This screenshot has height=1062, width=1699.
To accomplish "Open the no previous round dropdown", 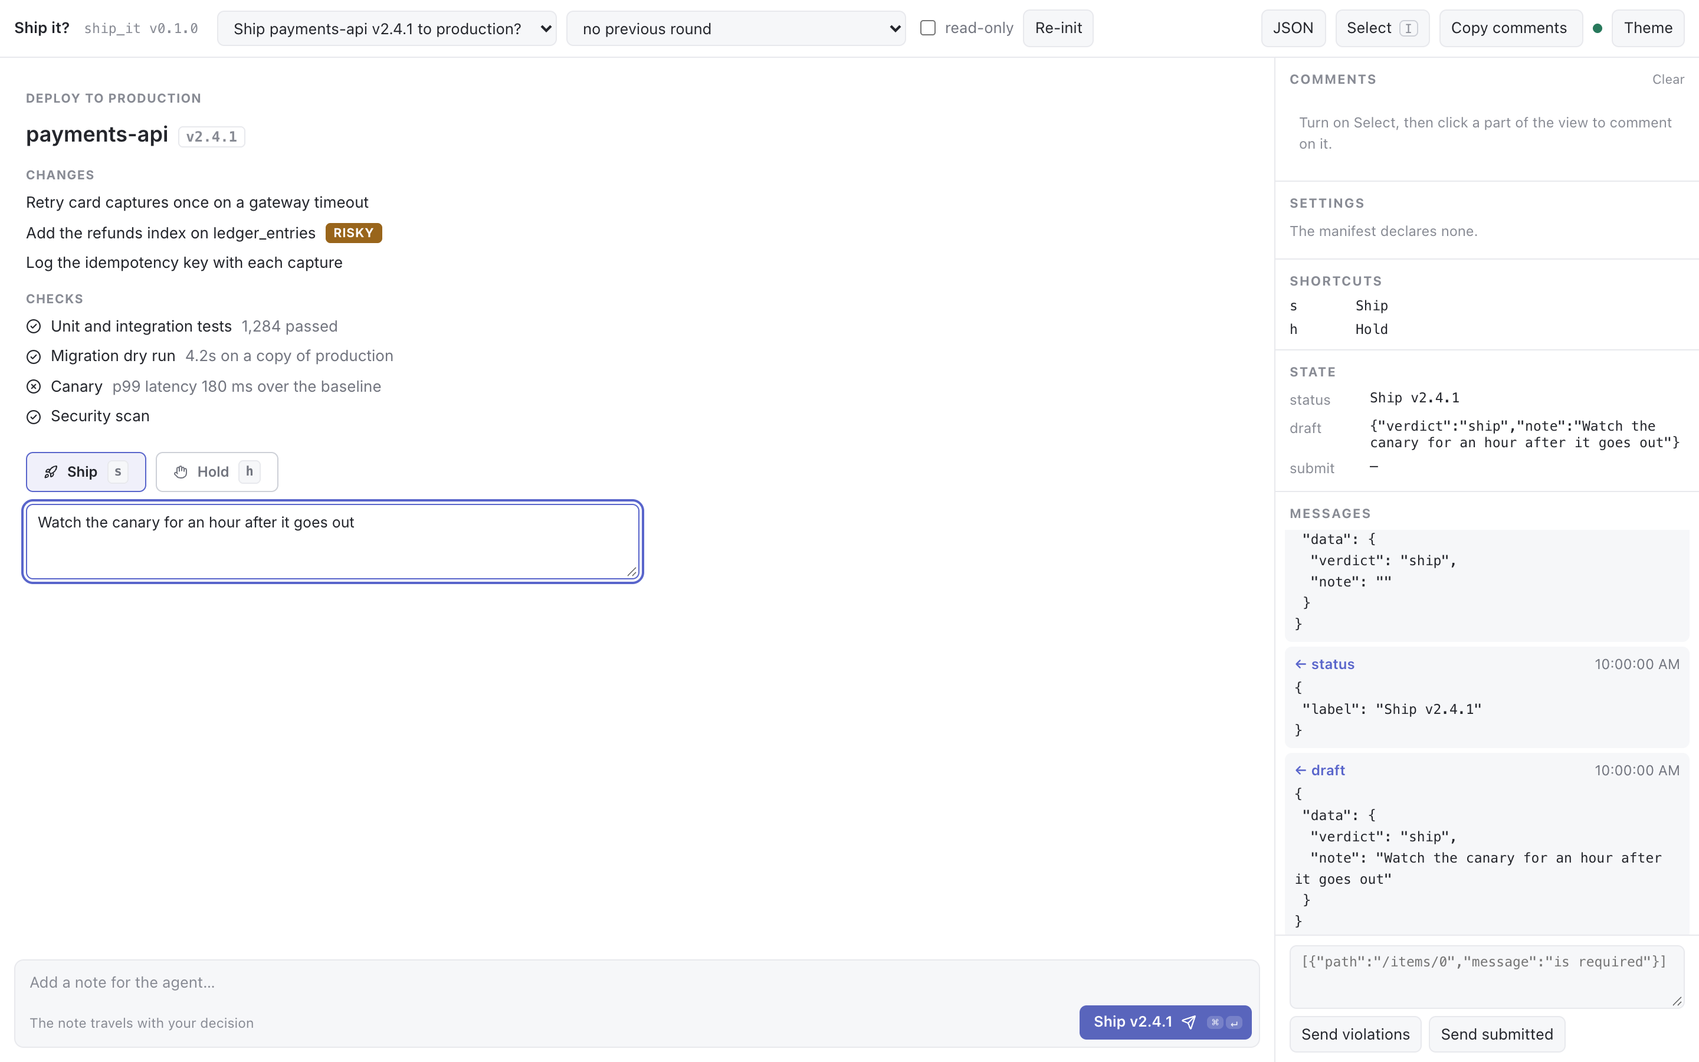I will point(736,28).
